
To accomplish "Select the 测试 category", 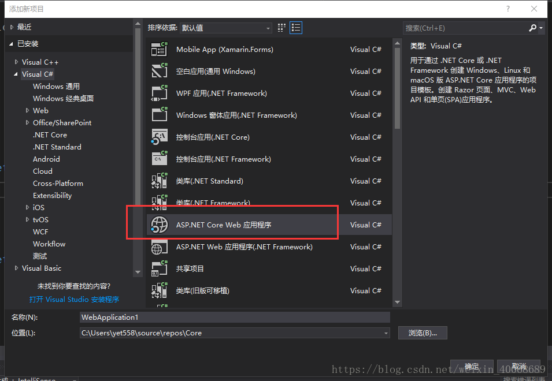I will coord(40,256).
